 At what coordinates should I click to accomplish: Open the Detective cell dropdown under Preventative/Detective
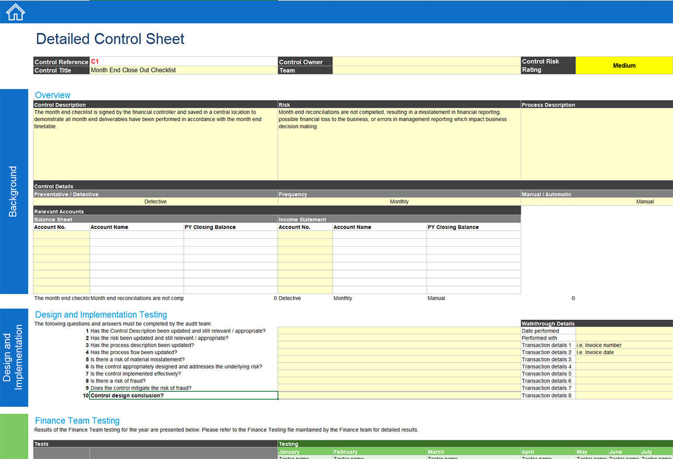(154, 201)
